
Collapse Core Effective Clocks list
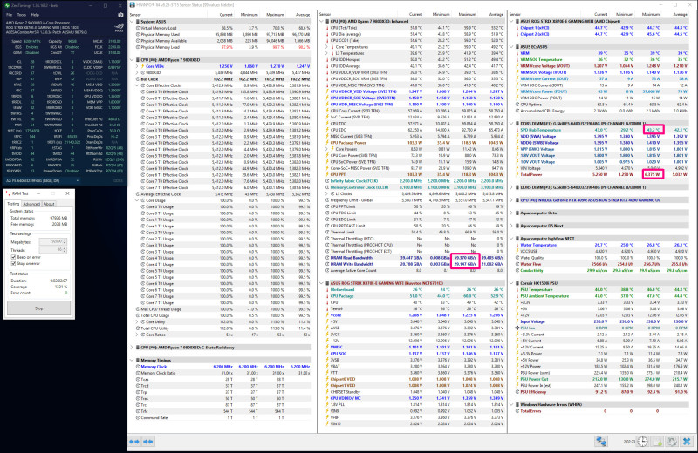point(137,85)
